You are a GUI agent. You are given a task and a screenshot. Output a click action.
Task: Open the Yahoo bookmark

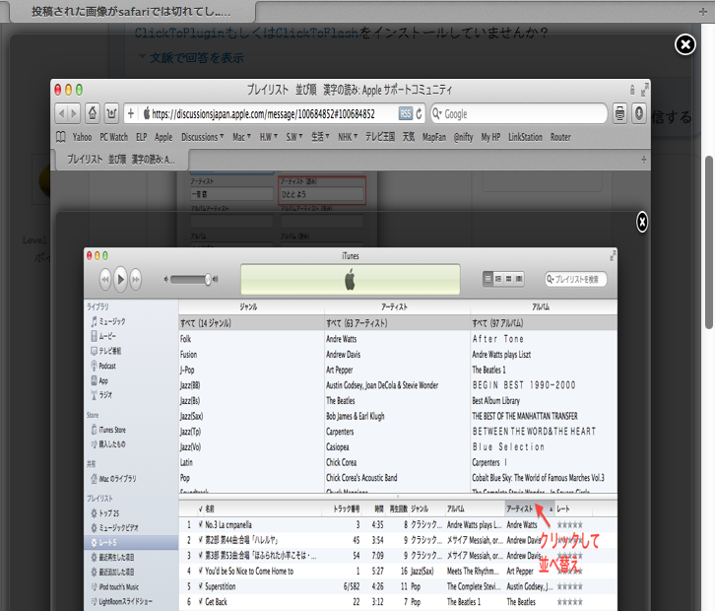pyautogui.click(x=82, y=137)
